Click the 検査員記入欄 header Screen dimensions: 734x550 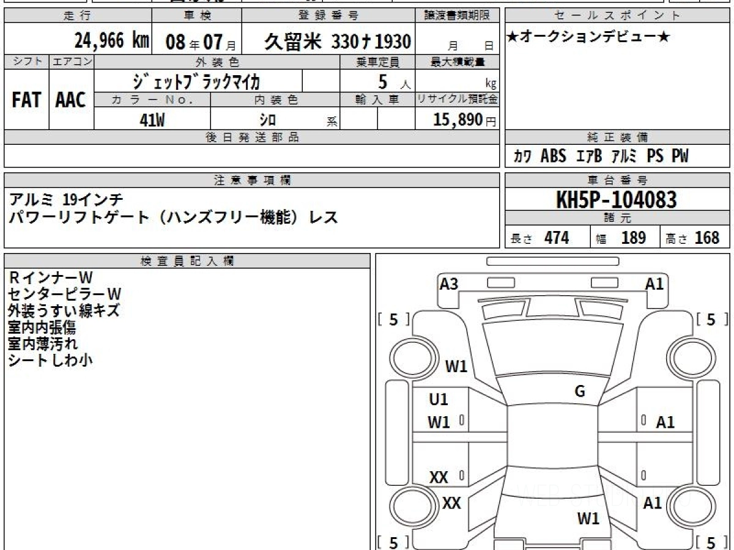[x=187, y=261]
